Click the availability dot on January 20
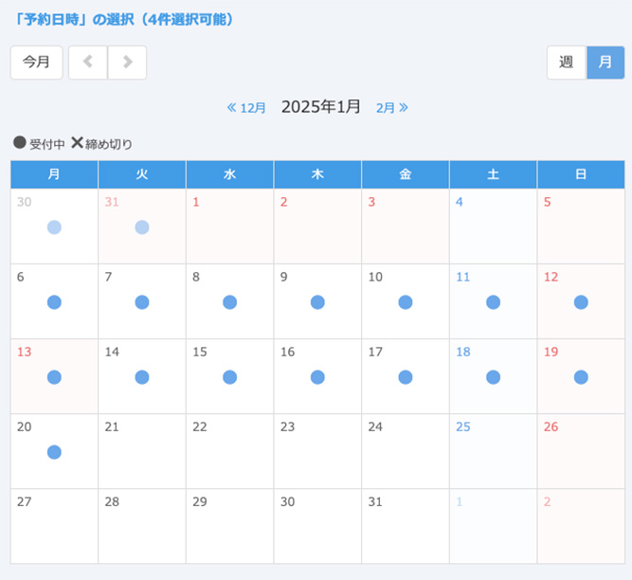The height and width of the screenshot is (580, 632). coord(54,452)
